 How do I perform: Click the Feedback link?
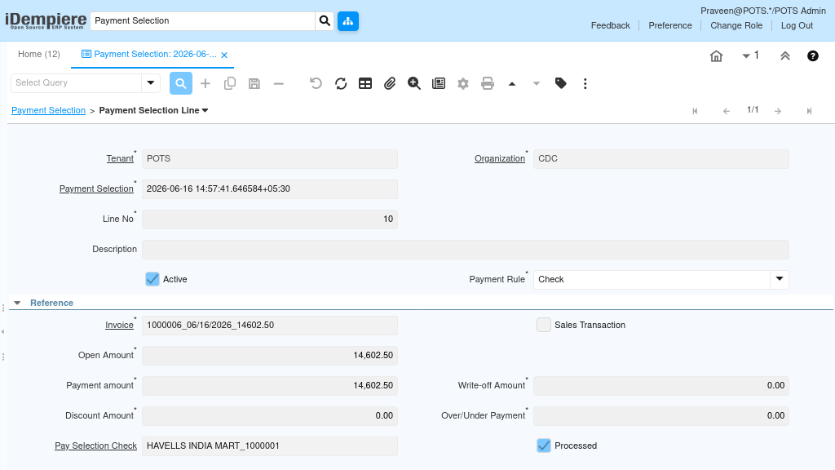[x=610, y=25]
